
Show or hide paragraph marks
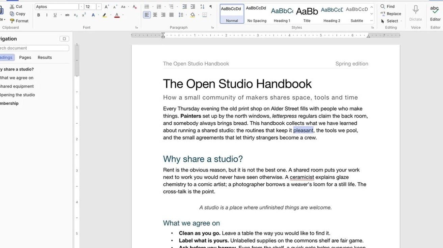point(211,7)
